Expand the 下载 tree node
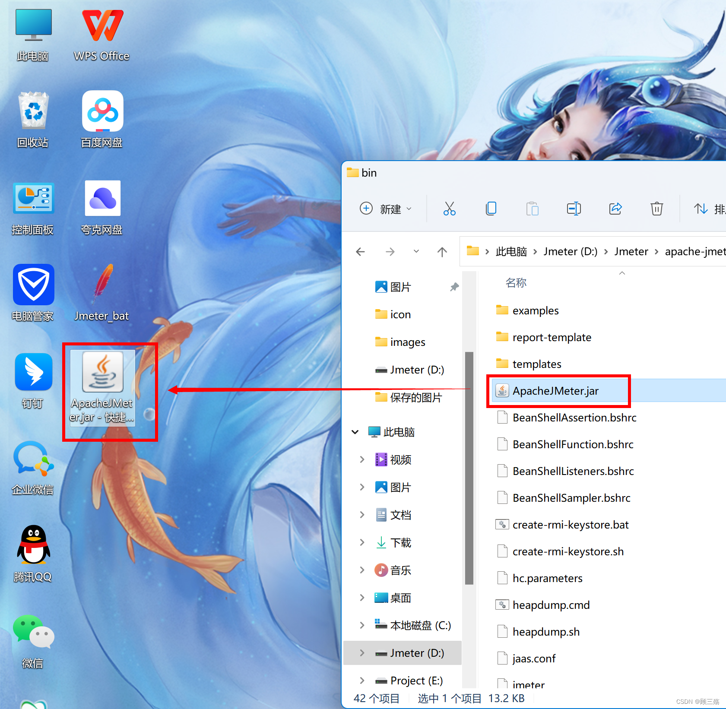Screen dimensions: 726x709 362,542
